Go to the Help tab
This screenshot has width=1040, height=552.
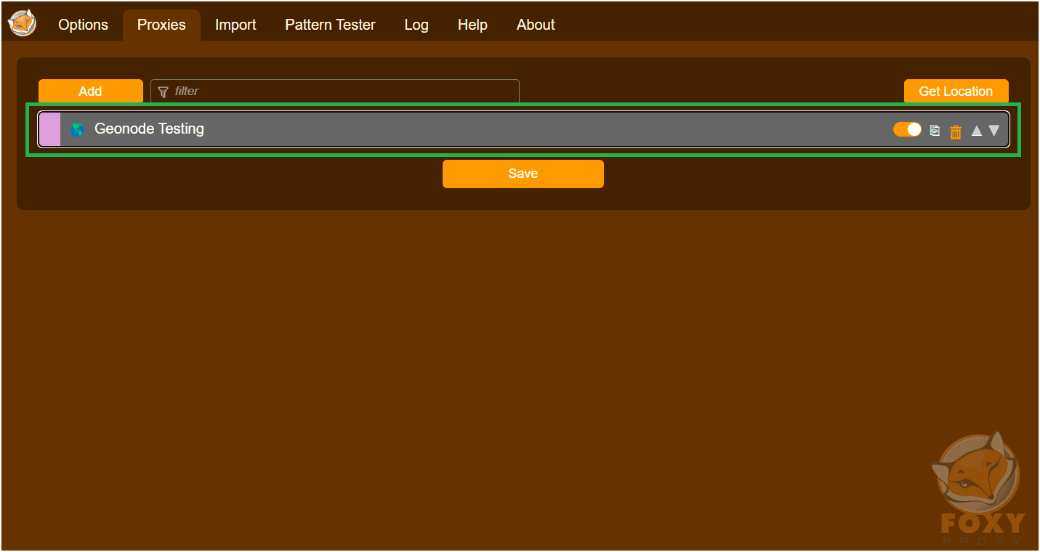[x=472, y=25]
